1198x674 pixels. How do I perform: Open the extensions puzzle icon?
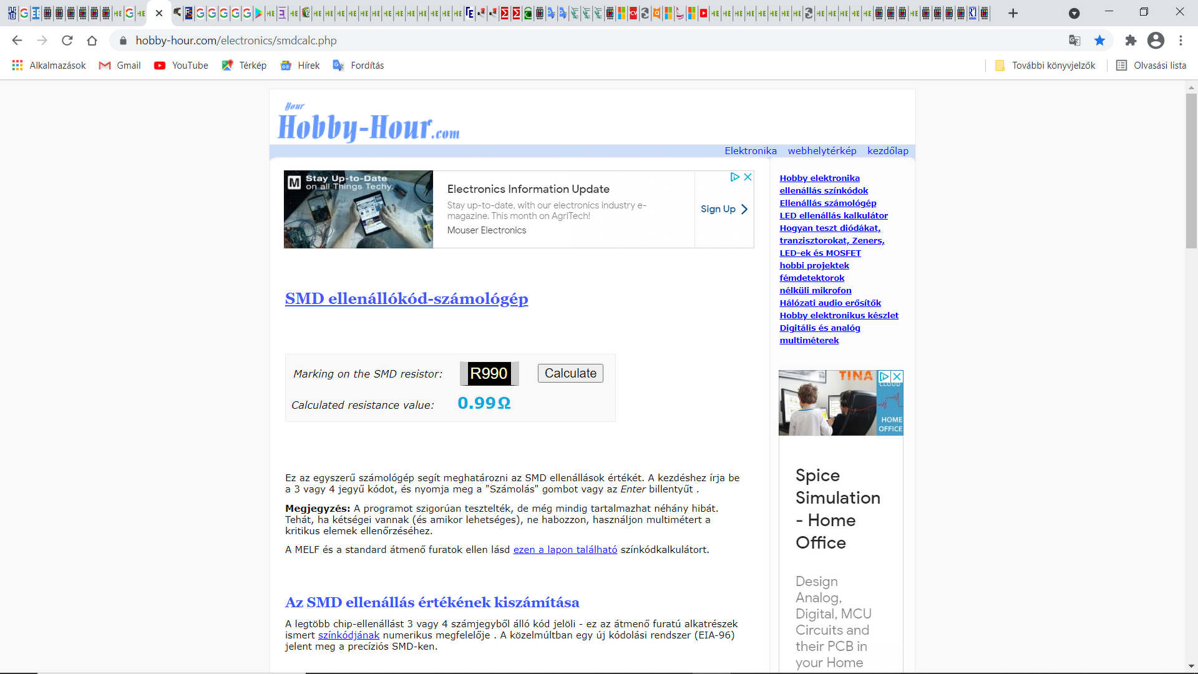click(x=1131, y=41)
